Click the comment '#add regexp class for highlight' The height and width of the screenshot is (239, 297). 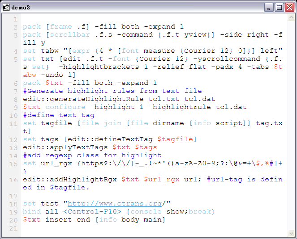pyautogui.click(x=92, y=155)
